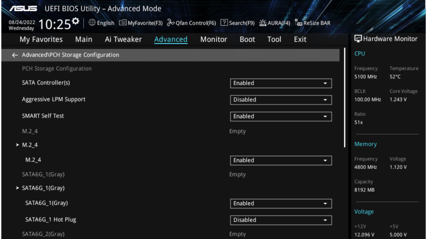Click the 10:25 clock display

(55, 24)
